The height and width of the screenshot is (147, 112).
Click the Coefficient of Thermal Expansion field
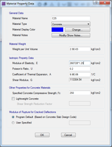tap(79, 74)
